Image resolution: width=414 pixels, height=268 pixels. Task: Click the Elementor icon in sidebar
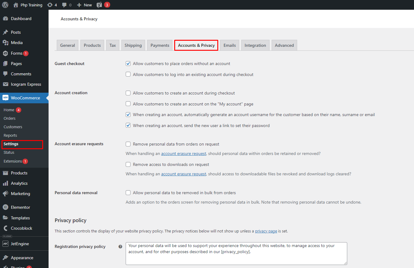pyautogui.click(x=5, y=207)
